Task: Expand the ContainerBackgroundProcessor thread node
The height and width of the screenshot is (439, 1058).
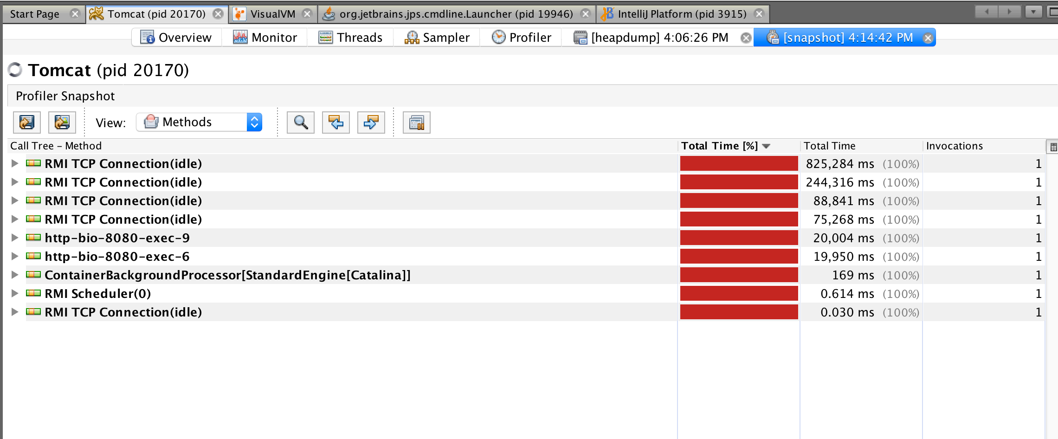Action: click(x=15, y=275)
